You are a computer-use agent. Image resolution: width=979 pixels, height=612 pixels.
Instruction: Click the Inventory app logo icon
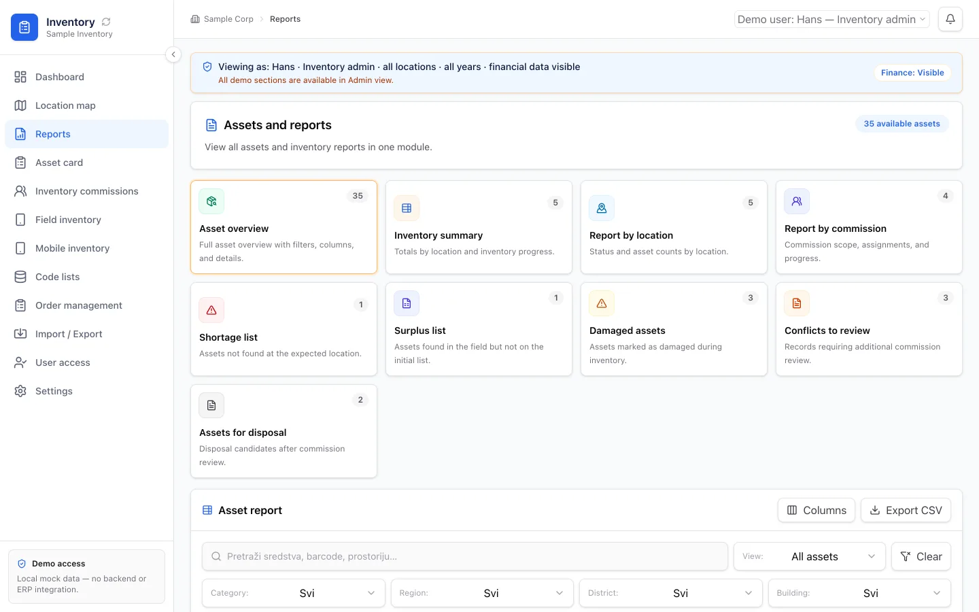[x=24, y=27]
